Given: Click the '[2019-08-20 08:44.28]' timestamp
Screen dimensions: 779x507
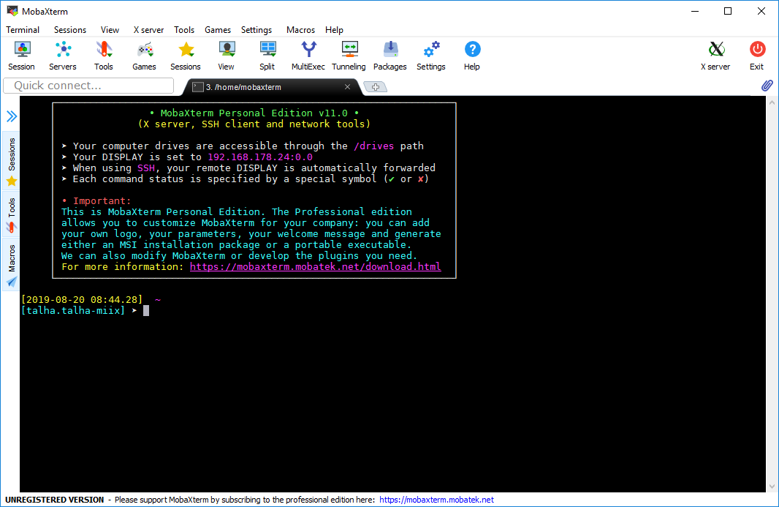Looking at the screenshot, I should 82,299.
